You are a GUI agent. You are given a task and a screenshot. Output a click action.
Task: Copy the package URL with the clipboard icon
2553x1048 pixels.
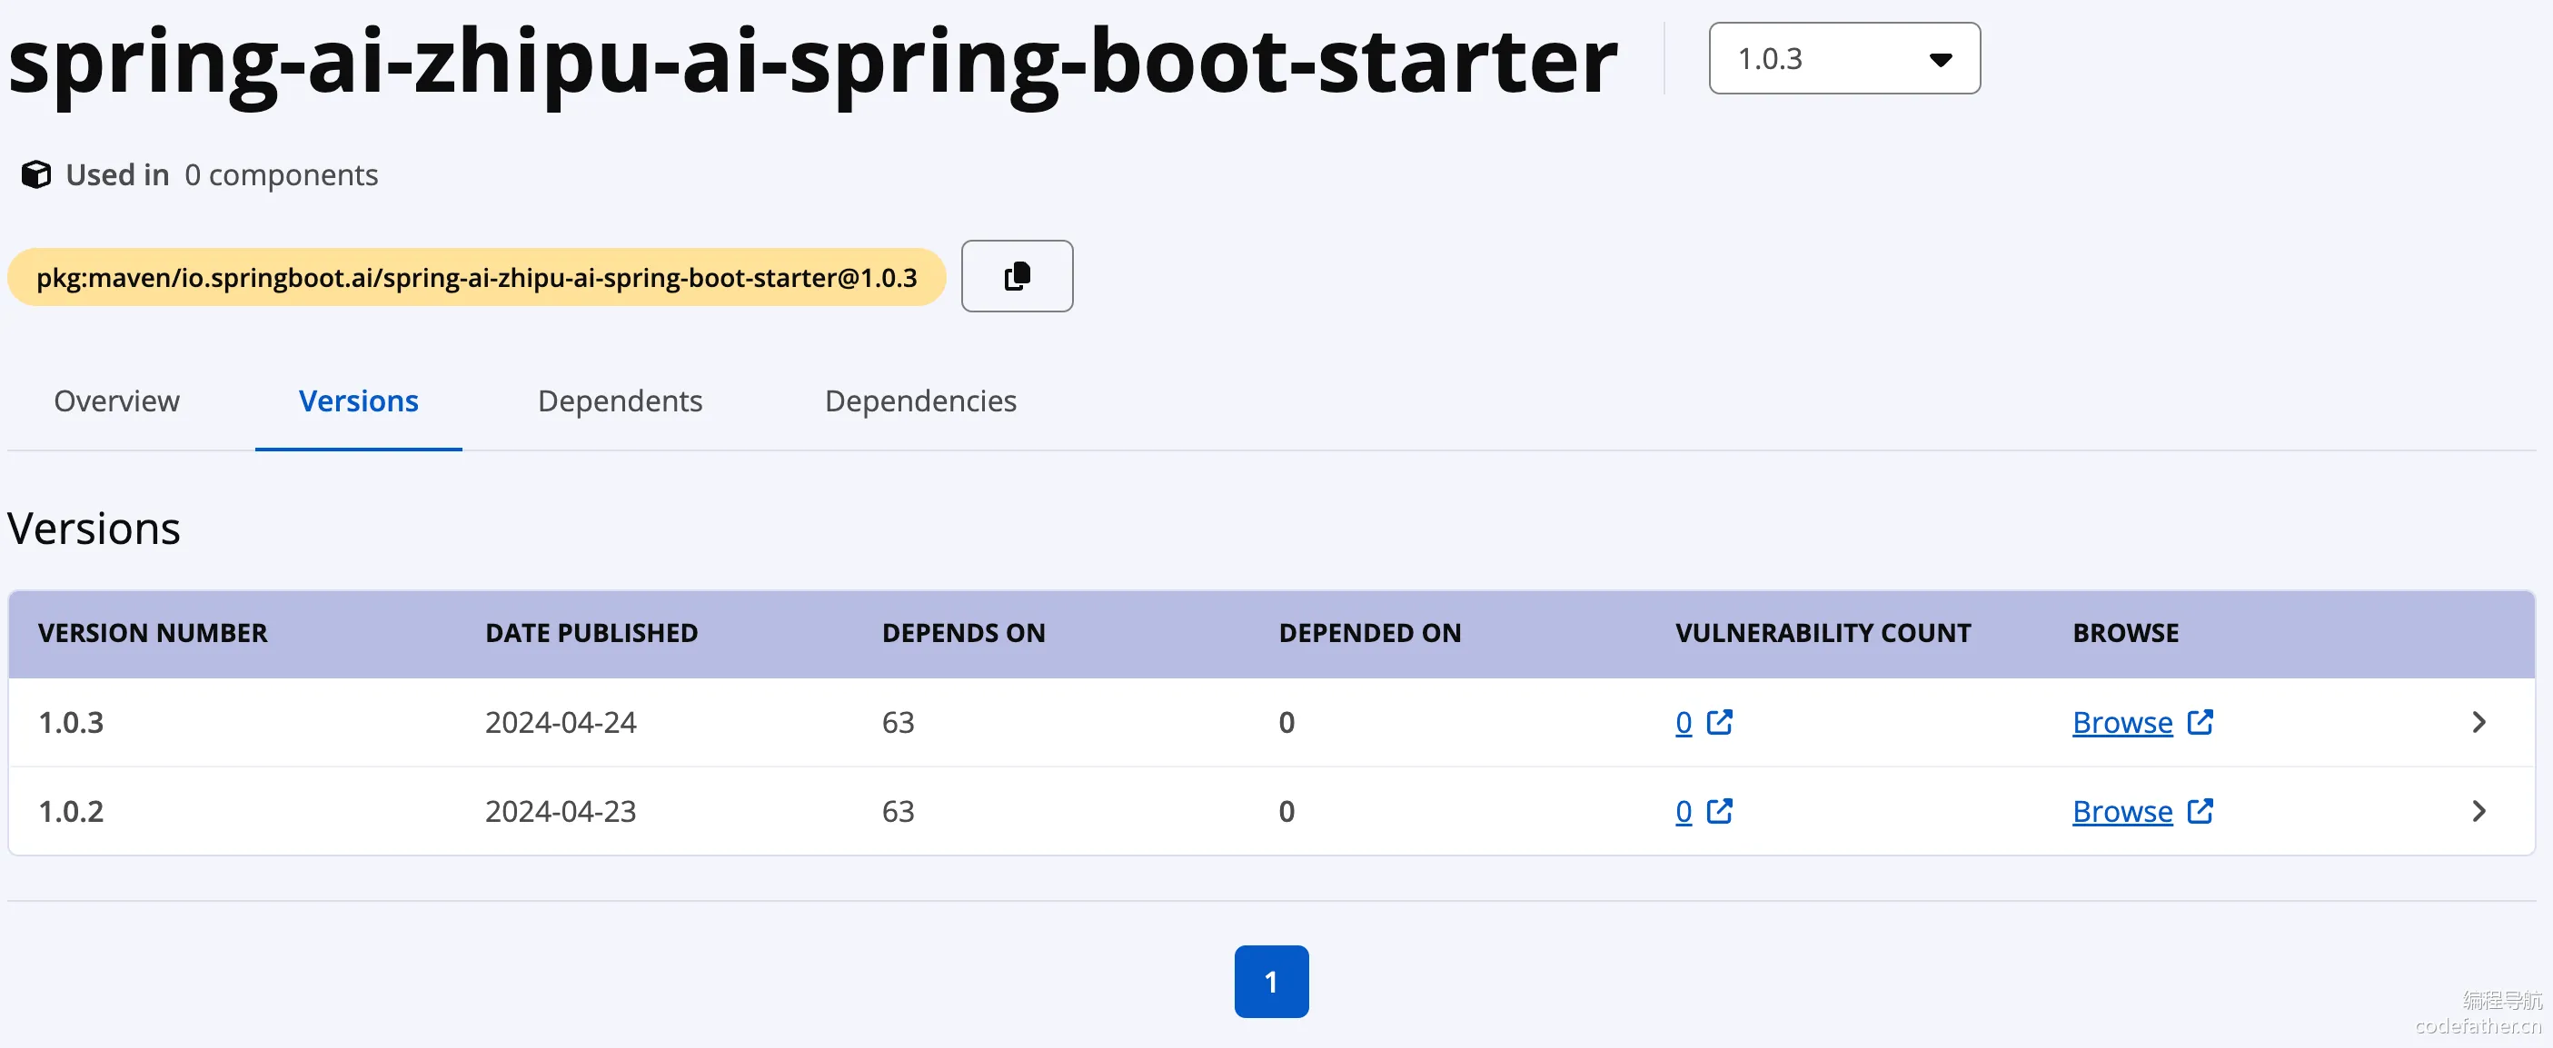point(1017,276)
